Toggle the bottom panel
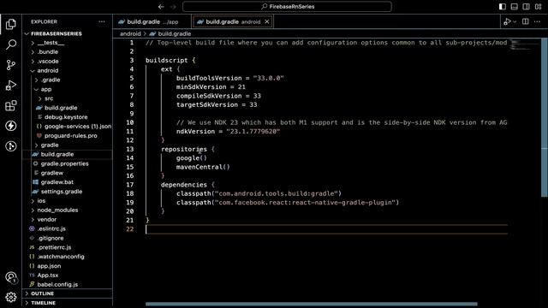548x308 pixels. 514,7
